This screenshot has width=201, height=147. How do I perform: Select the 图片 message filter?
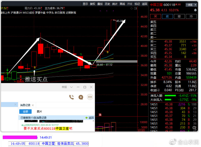[x=39, y=112]
